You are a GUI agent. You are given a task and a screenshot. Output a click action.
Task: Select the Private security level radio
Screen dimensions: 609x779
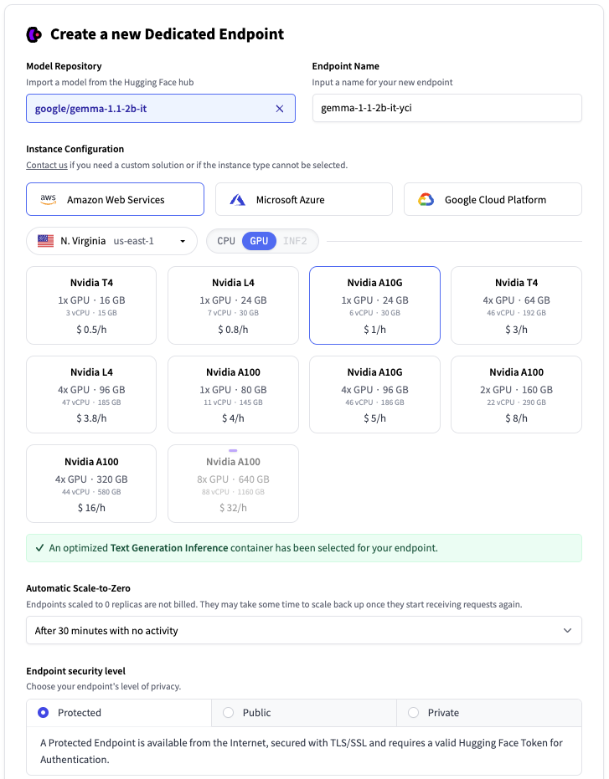coord(413,713)
